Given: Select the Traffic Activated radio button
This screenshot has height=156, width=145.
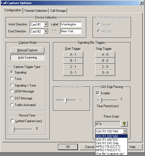Looking at the screenshot, I should pos(12,105).
